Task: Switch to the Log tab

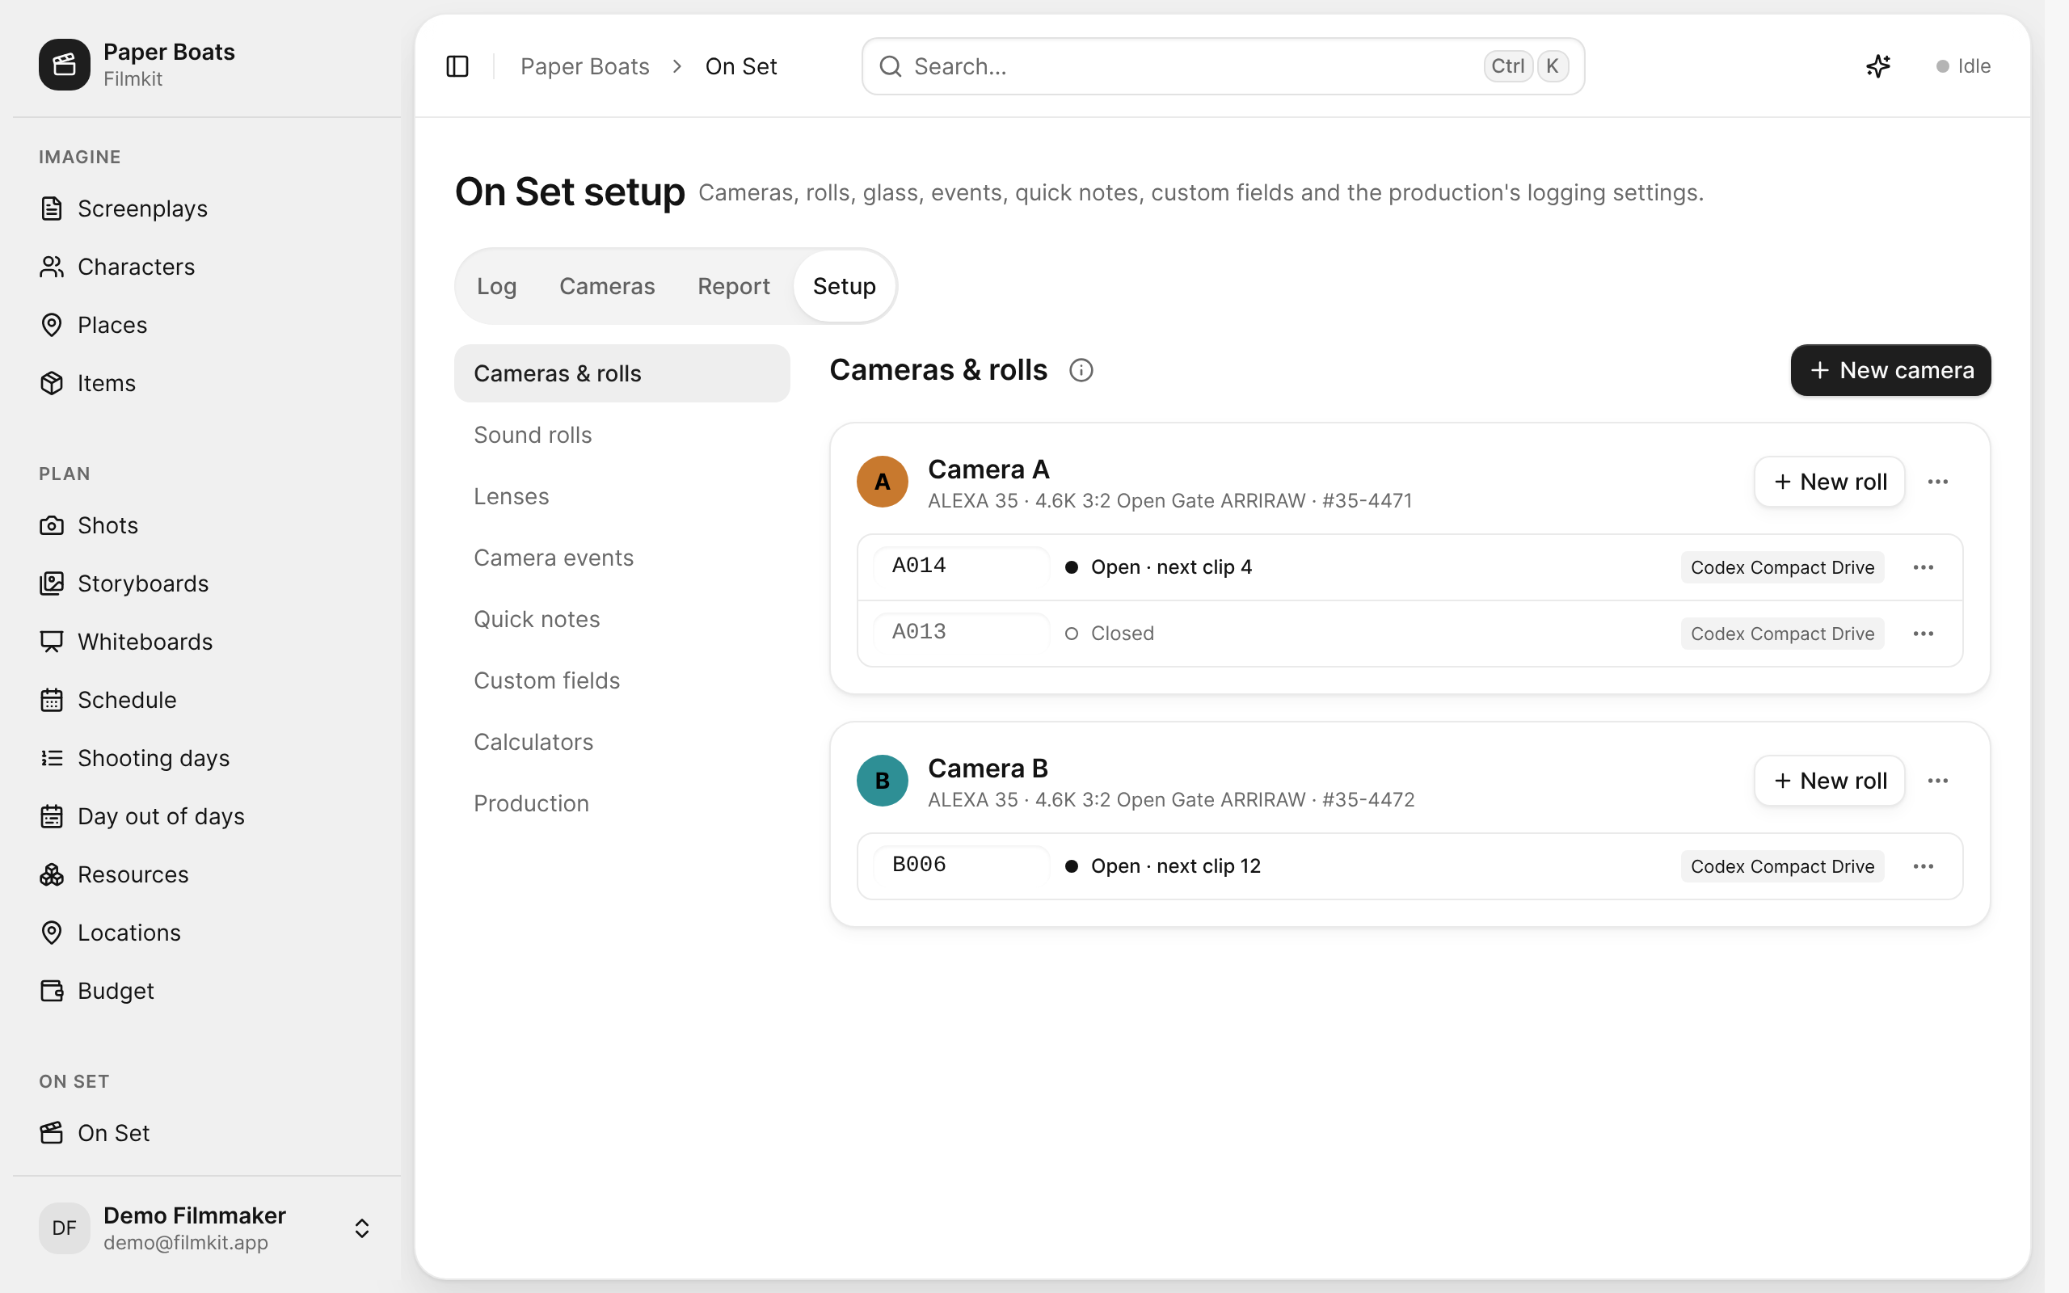Action: click(497, 286)
